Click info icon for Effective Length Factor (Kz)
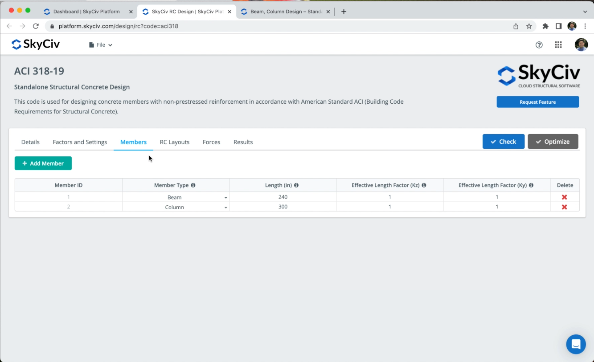 point(424,185)
